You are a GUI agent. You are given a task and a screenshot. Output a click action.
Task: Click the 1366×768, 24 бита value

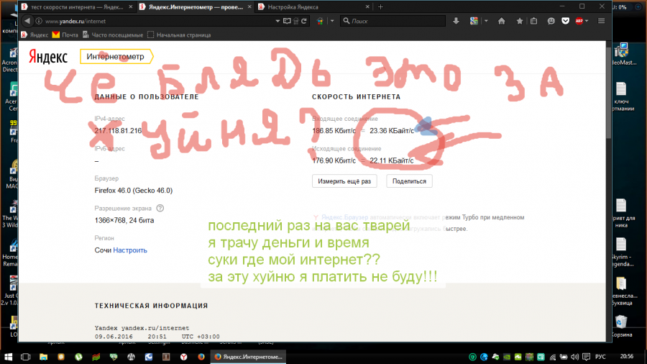pos(124,220)
